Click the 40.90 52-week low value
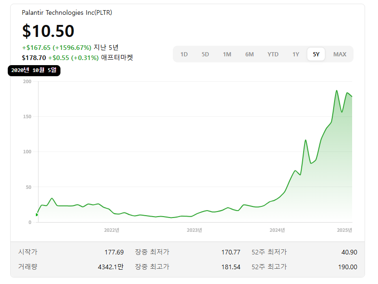 (349, 252)
